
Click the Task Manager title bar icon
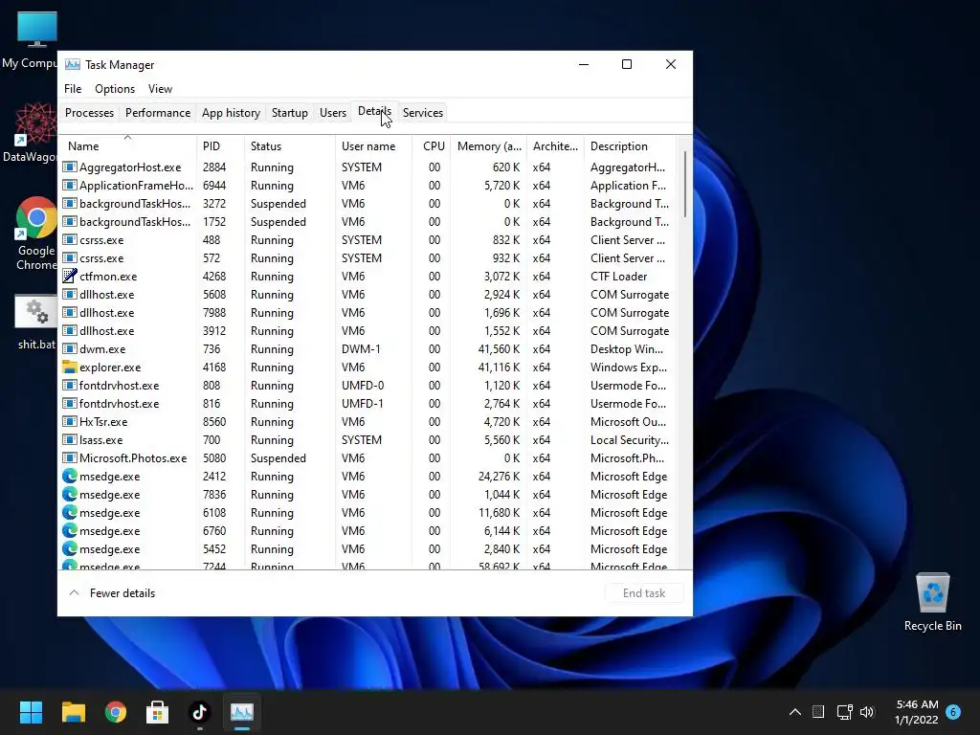click(73, 64)
